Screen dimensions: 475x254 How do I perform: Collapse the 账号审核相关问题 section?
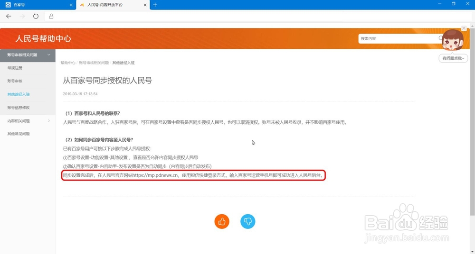(x=28, y=55)
